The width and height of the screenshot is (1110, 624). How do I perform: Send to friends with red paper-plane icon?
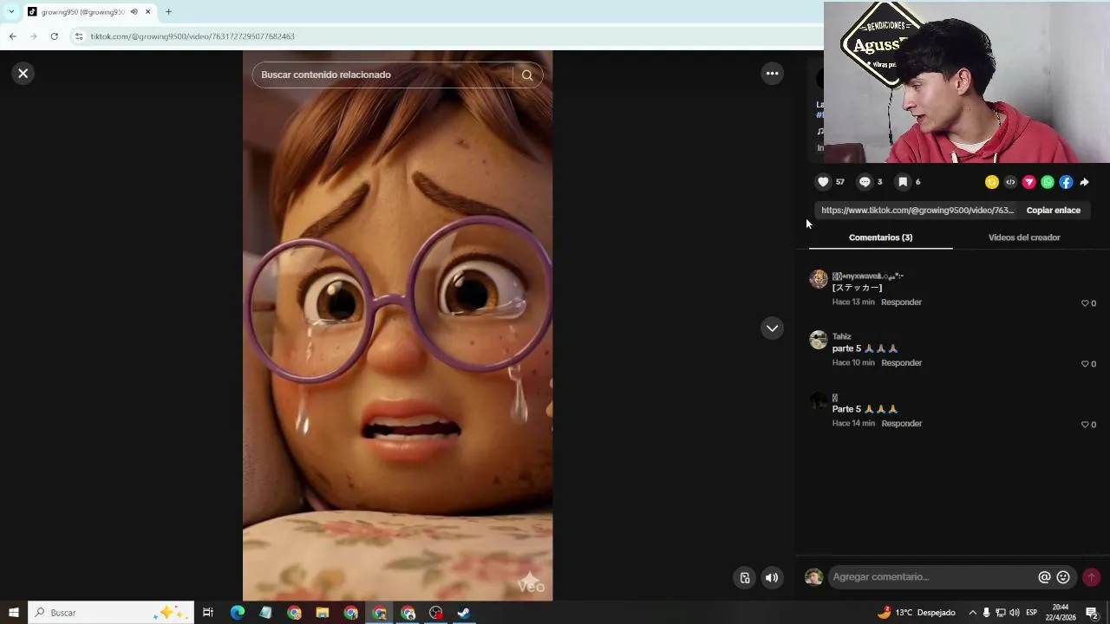coord(1029,182)
